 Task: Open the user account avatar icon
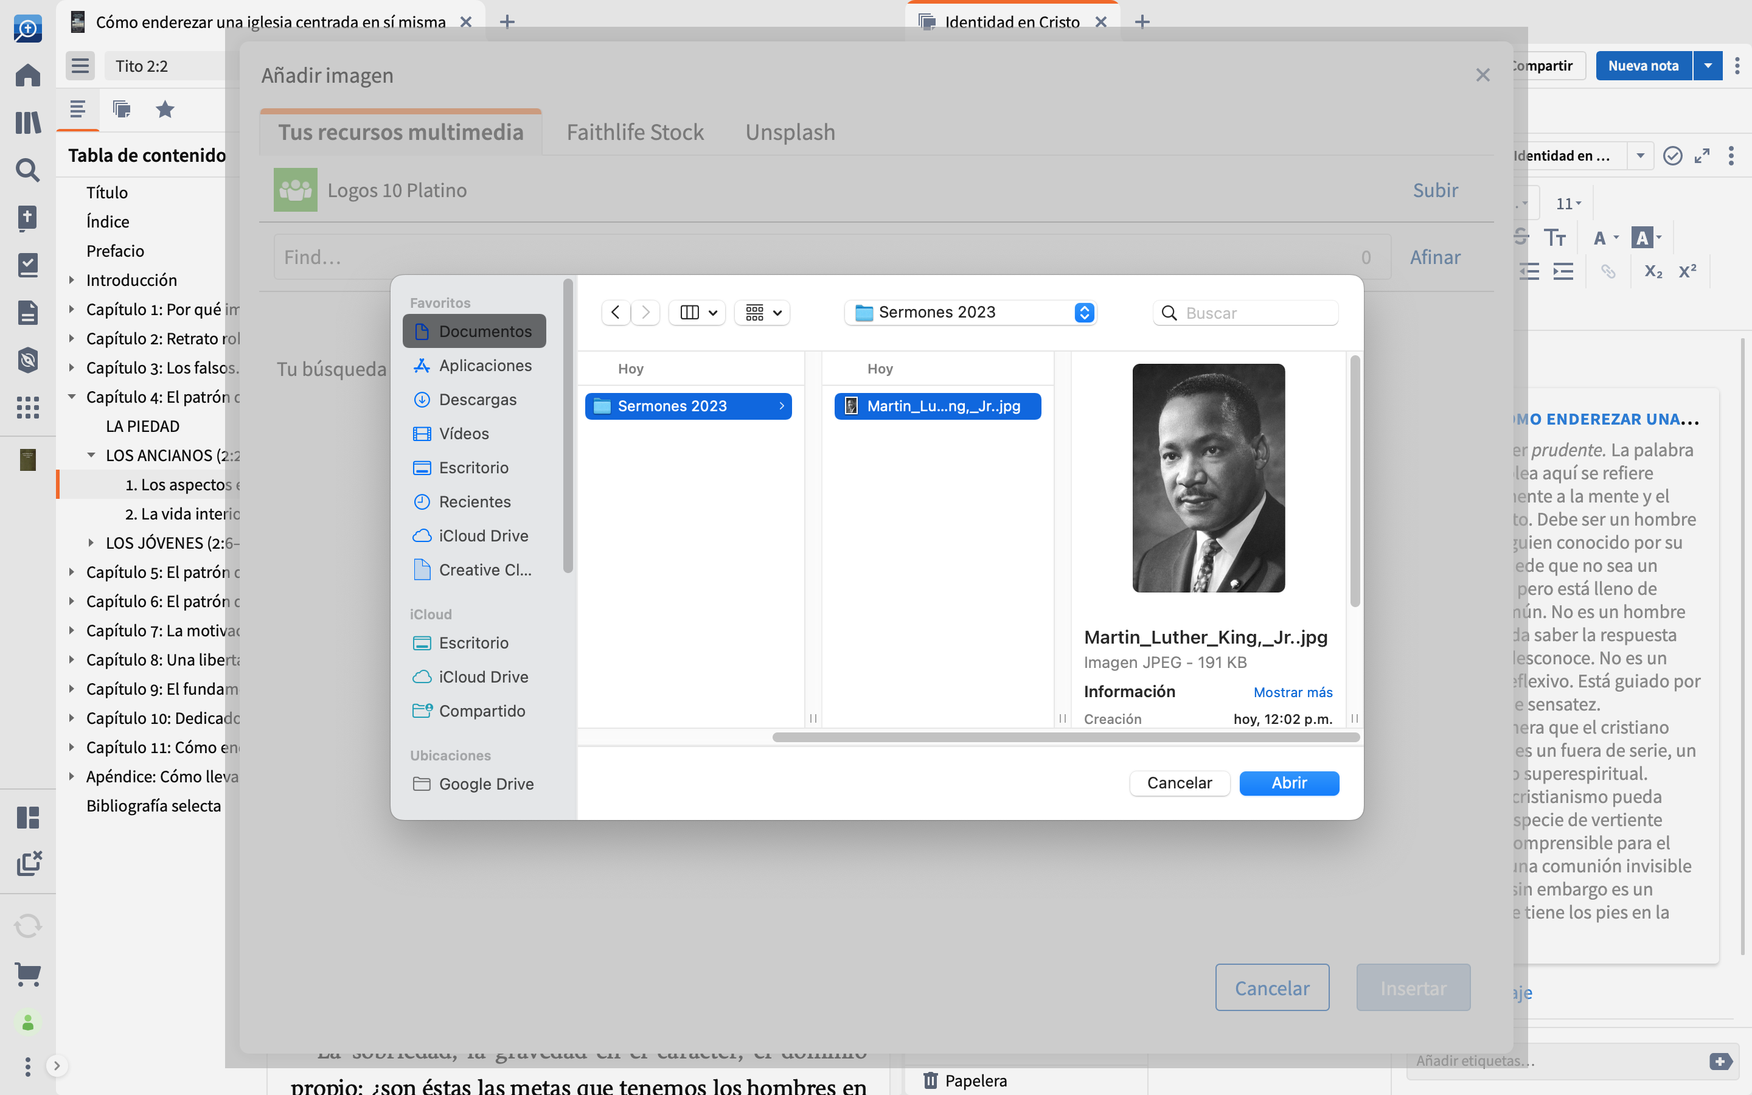[x=27, y=1022]
